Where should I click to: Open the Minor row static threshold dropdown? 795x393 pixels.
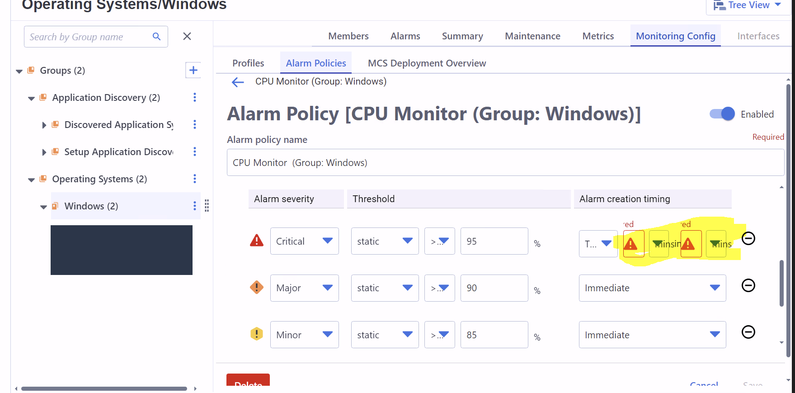(x=385, y=335)
